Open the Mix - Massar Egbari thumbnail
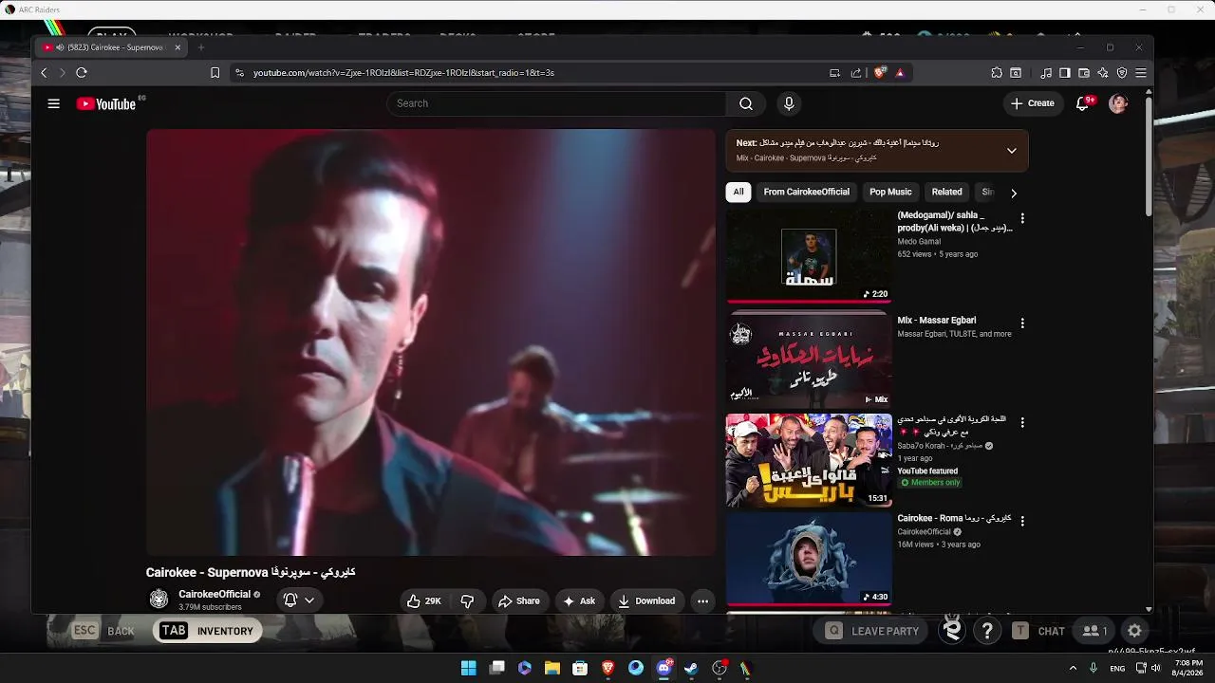 click(x=809, y=360)
